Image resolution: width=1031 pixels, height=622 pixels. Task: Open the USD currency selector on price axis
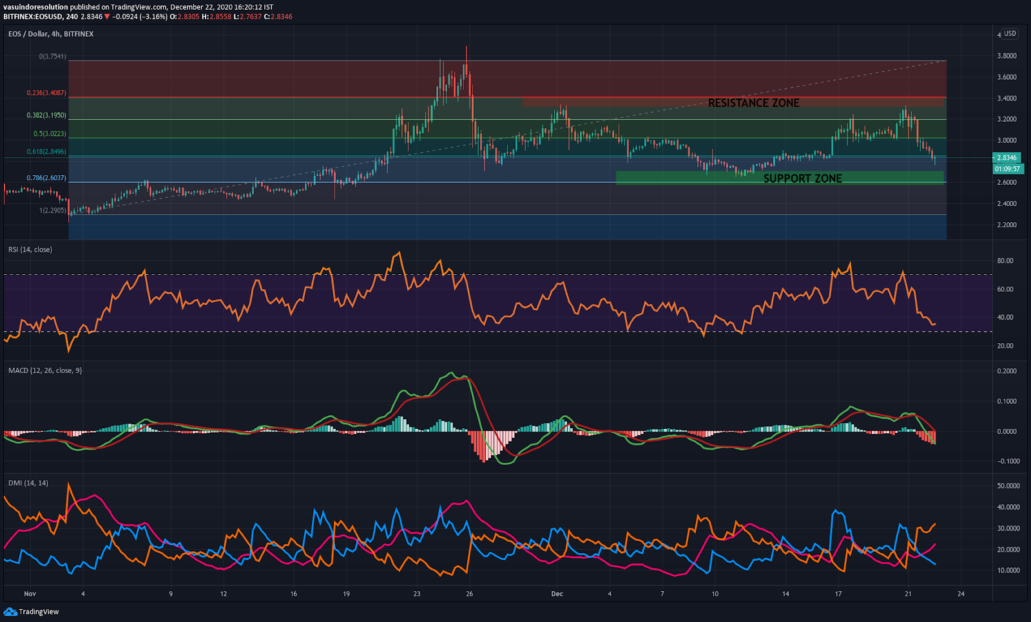click(1010, 33)
